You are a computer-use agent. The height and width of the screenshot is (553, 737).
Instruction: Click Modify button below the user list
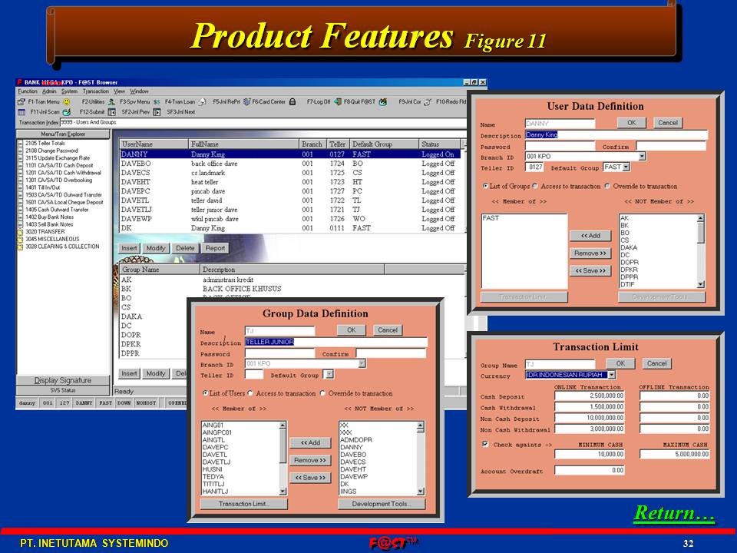pos(156,248)
